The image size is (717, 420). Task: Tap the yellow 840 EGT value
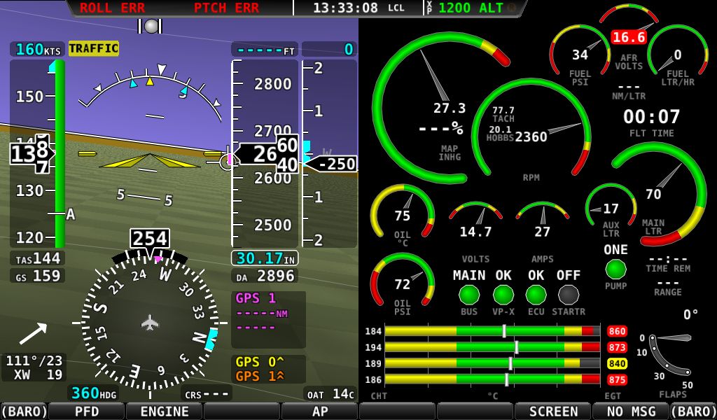click(x=617, y=364)
